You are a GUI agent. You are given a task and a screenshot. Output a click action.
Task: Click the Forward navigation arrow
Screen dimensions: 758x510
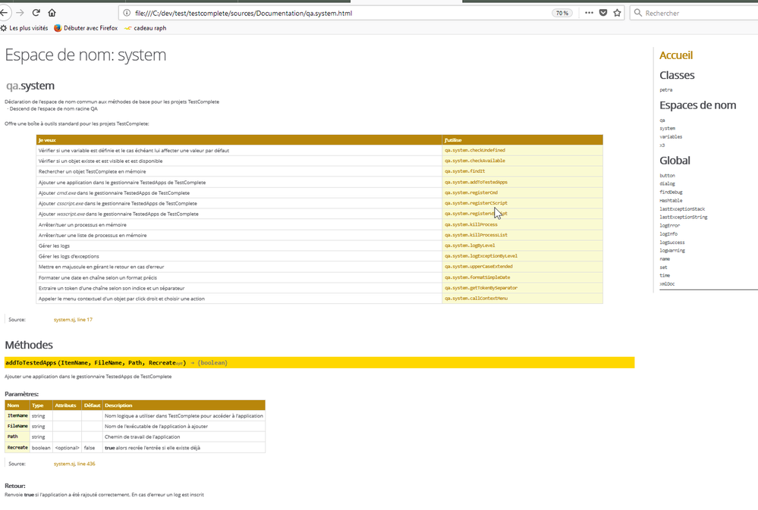(20, 13)
